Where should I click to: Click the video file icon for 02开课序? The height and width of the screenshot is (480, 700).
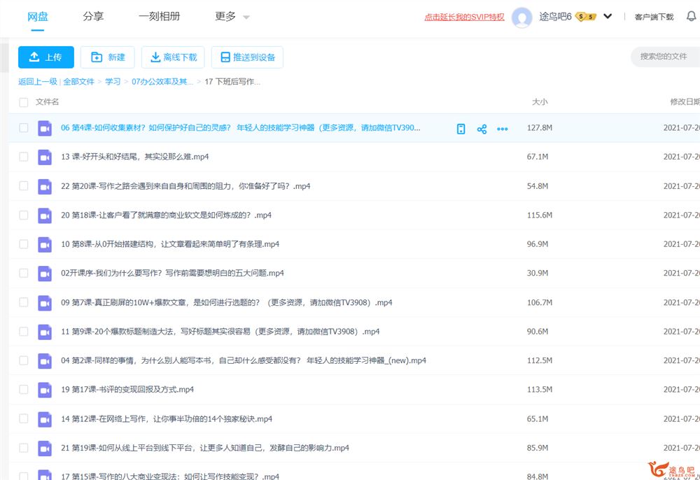point(45,274)
